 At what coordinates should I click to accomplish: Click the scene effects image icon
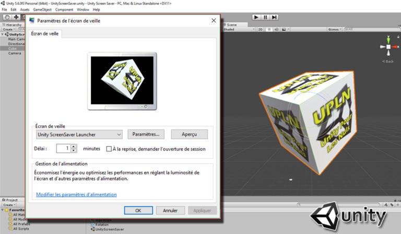click(284, 29)
